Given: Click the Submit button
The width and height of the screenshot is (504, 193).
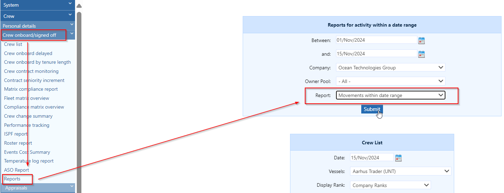Looking at the screenshot, I should pyautogui.click(x=372, y=109).
